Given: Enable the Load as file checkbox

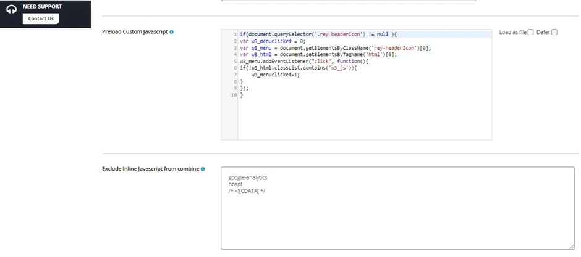Looking at the screenshot, I should point(530,32).
